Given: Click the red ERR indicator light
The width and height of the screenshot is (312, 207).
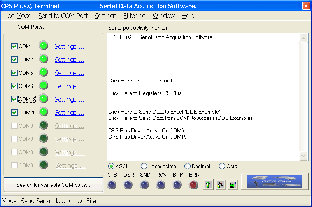Looking at the screenshot, I should tap(193, 185).
